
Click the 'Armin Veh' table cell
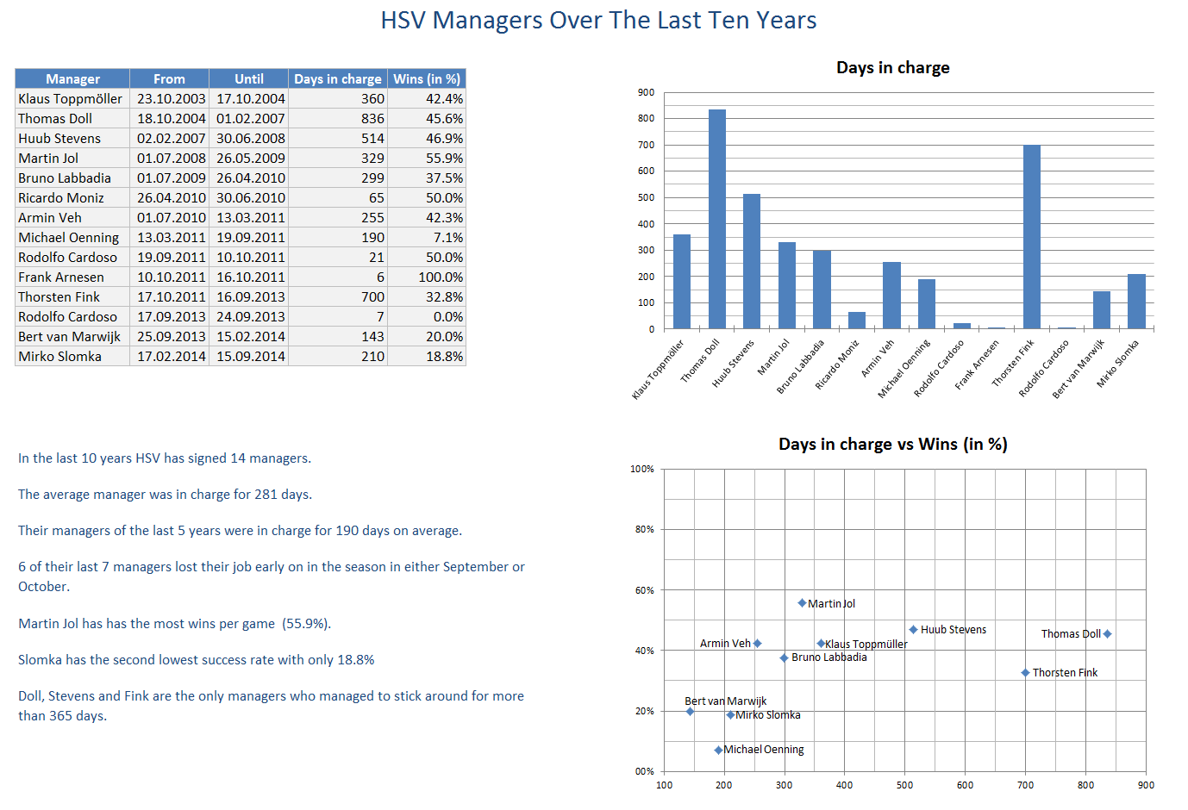point(72,217)
